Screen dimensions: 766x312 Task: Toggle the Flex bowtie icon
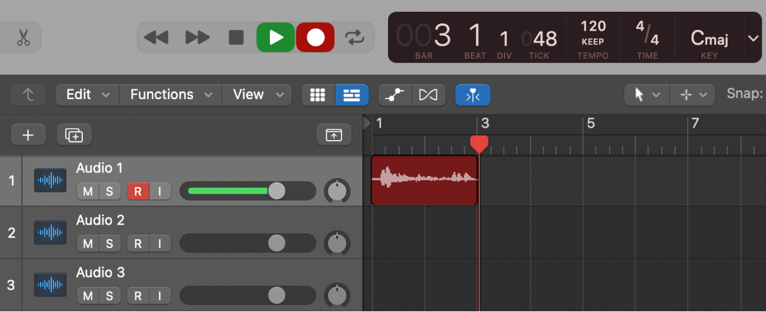(x=429, y=95)
